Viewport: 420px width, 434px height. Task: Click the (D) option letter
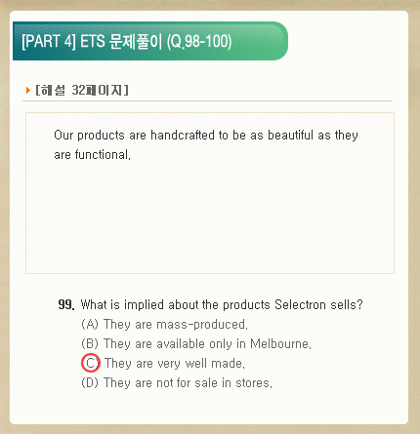coord(90,383)
